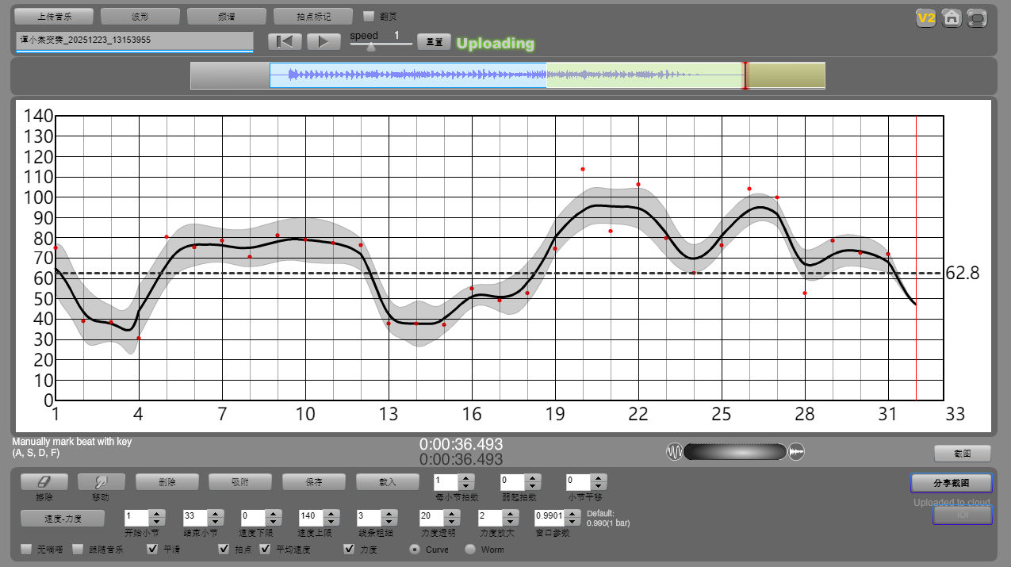Click the V2 version icon
Screen dimensions: 1011x567
point(925,18)
